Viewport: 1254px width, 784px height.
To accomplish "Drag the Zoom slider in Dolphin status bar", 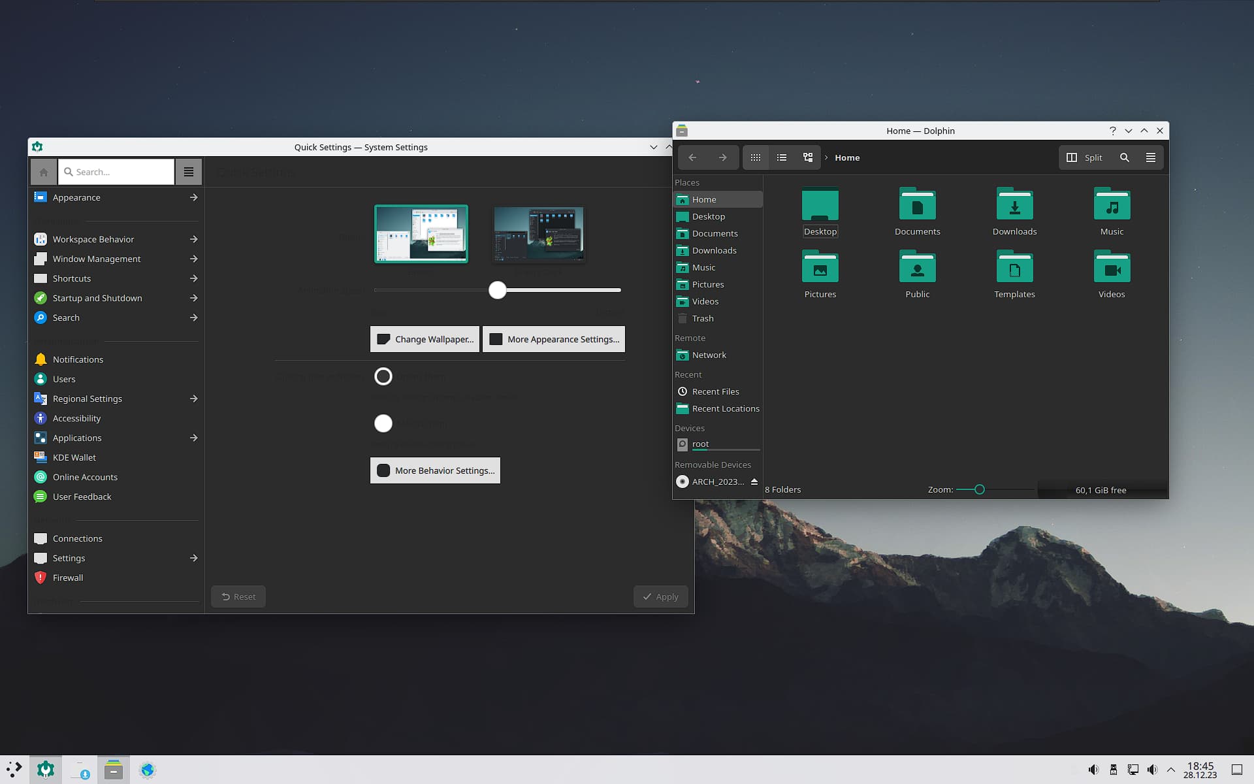I will tap(978, 489).
